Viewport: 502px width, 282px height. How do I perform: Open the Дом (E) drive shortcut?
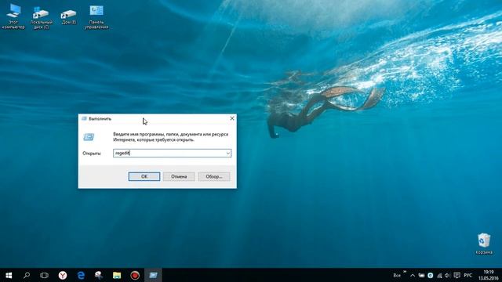tap(68, 16)
